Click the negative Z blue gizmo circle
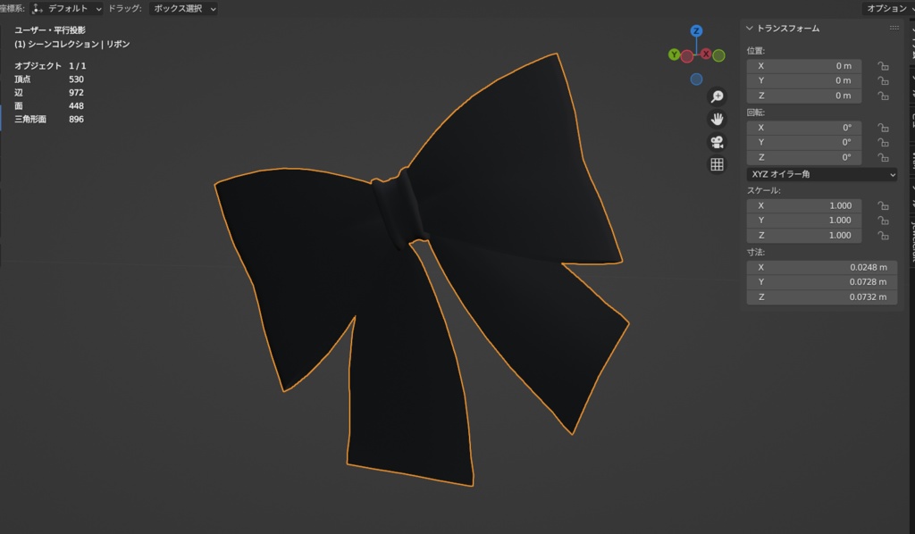Viewport: 915px width, 534px height. coord(696,79)
